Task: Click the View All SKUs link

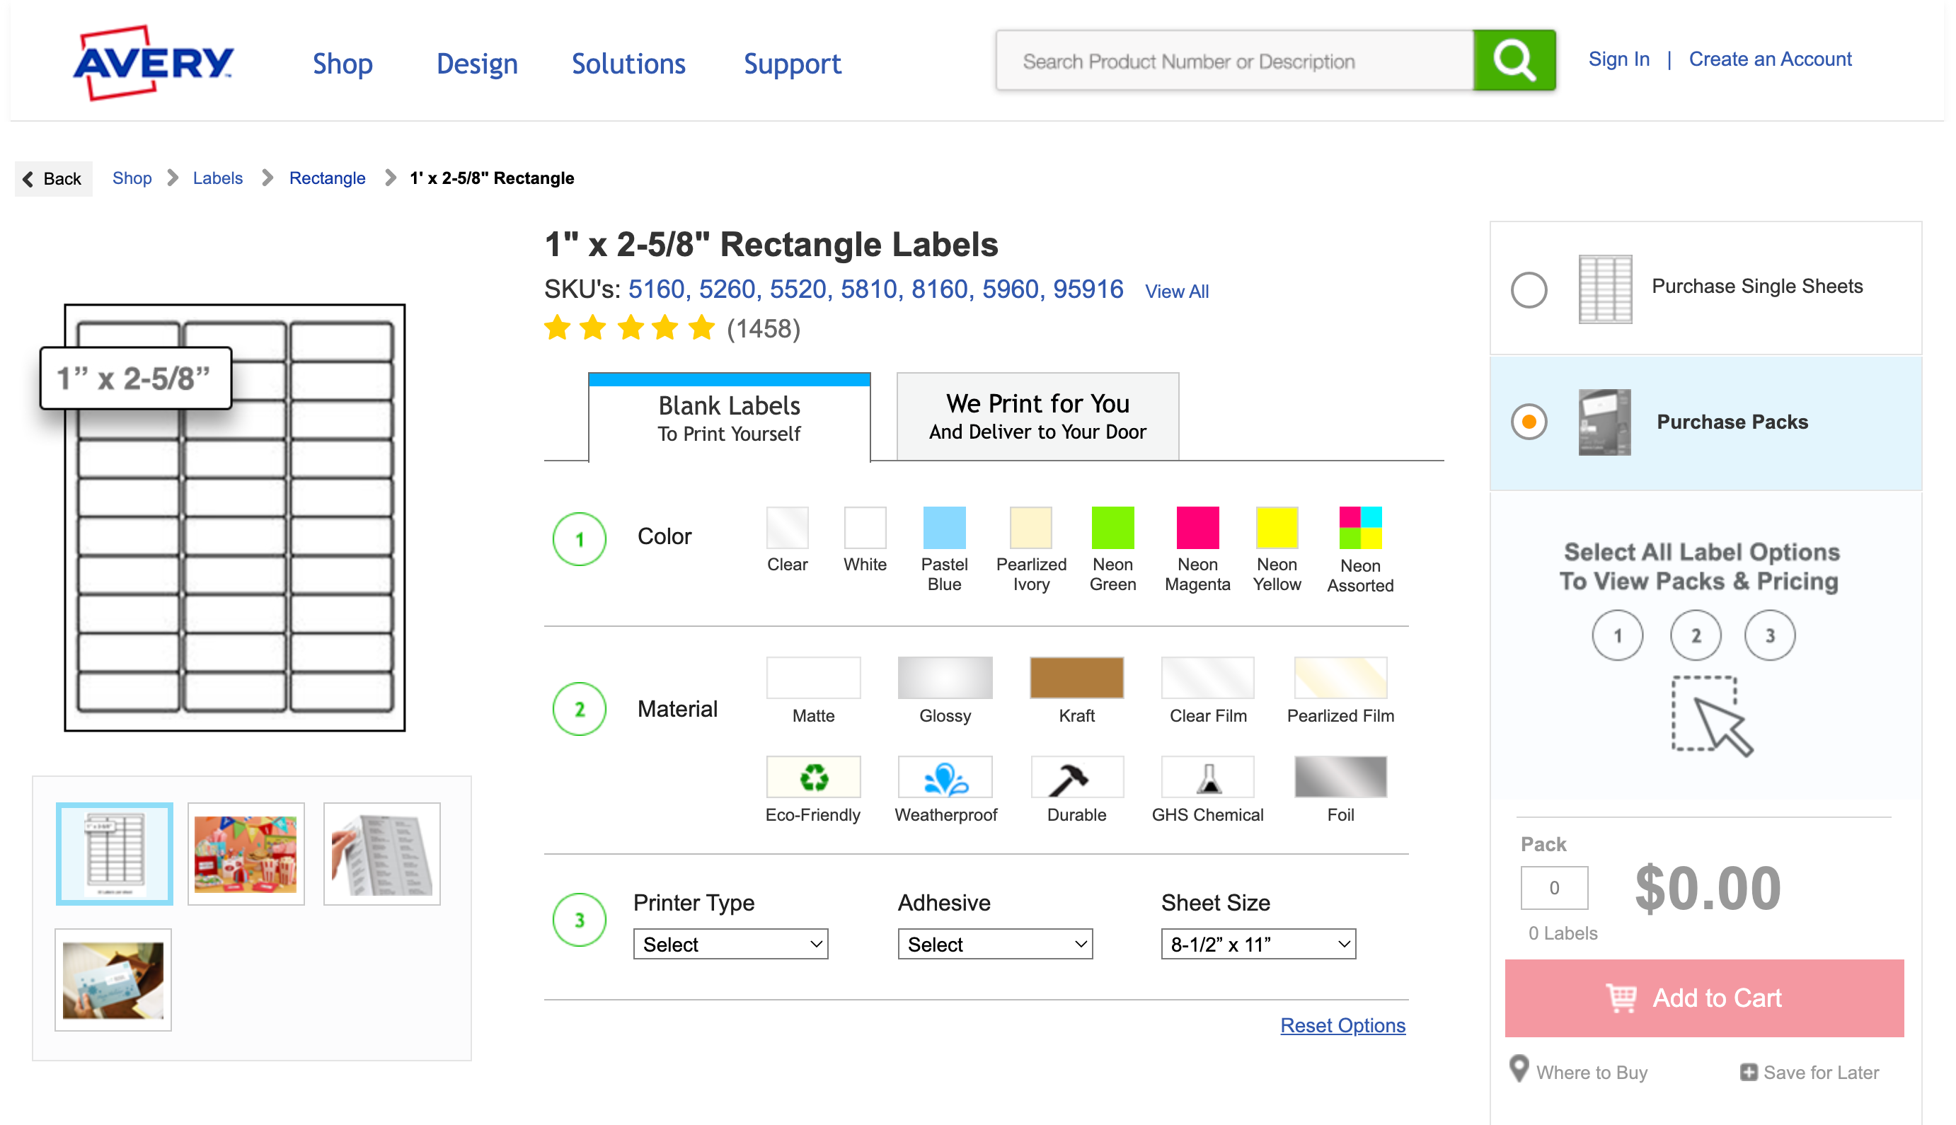Action: click(1176, 292)
